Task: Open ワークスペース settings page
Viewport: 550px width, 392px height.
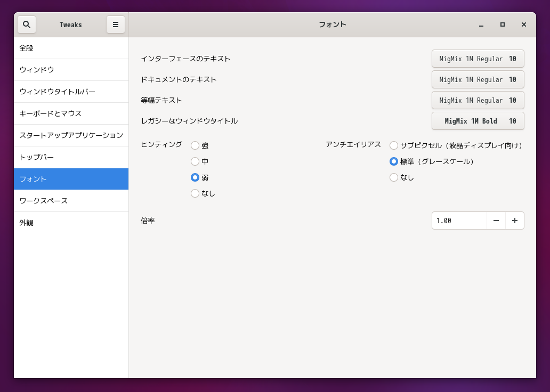Action: coord(71,201)
